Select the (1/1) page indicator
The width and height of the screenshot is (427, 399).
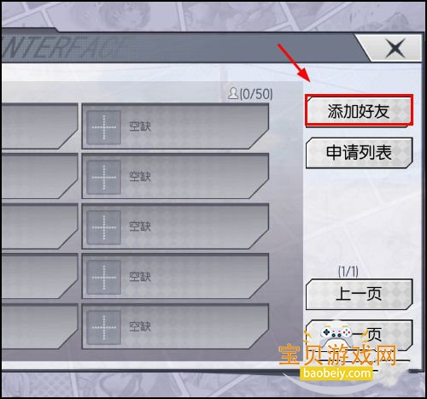pos(348,272)
